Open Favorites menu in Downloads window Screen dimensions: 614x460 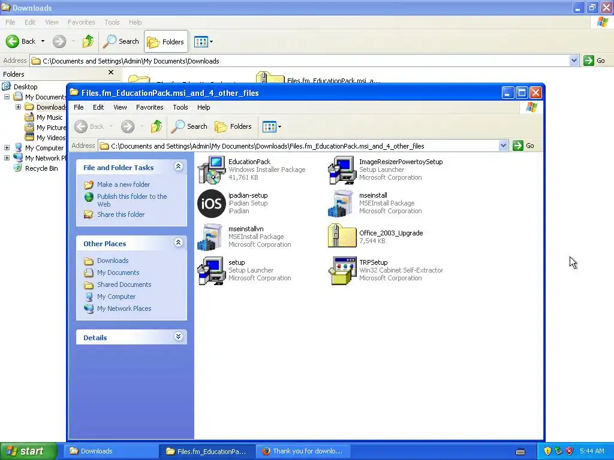[81, 22]
